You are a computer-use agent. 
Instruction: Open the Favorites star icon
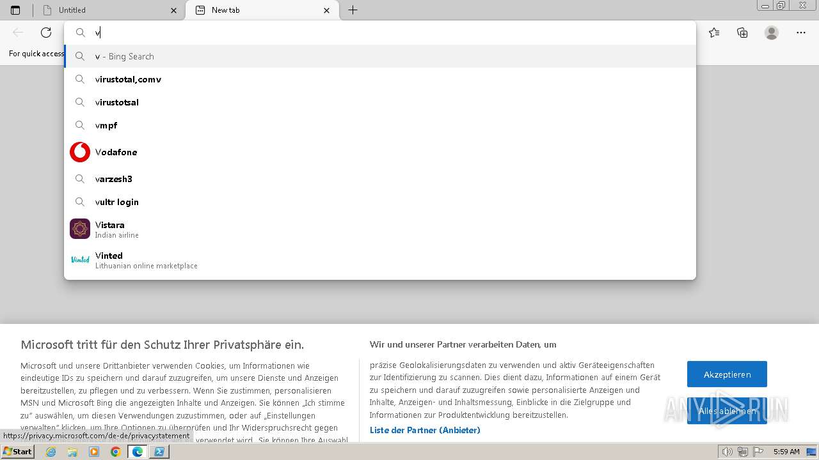(714, 33)
